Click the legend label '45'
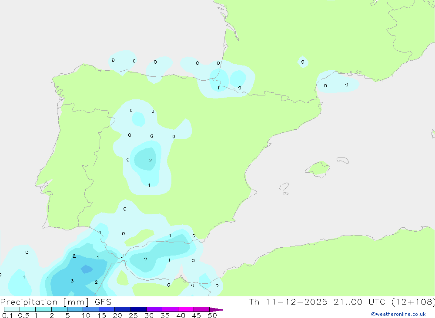 pyautogui.click(x=197, y=315)
